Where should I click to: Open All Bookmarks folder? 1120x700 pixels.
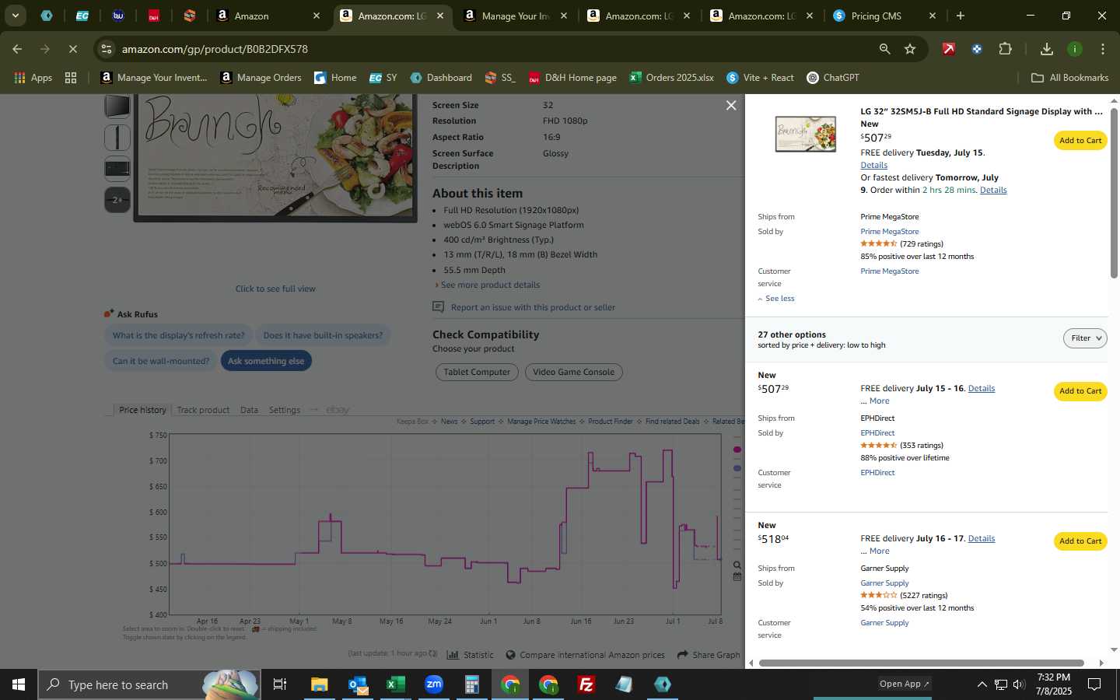[1069, 78]
